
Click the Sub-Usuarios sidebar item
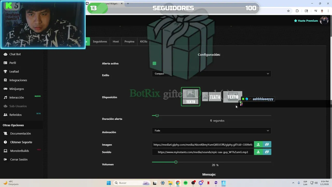[18, 106]
